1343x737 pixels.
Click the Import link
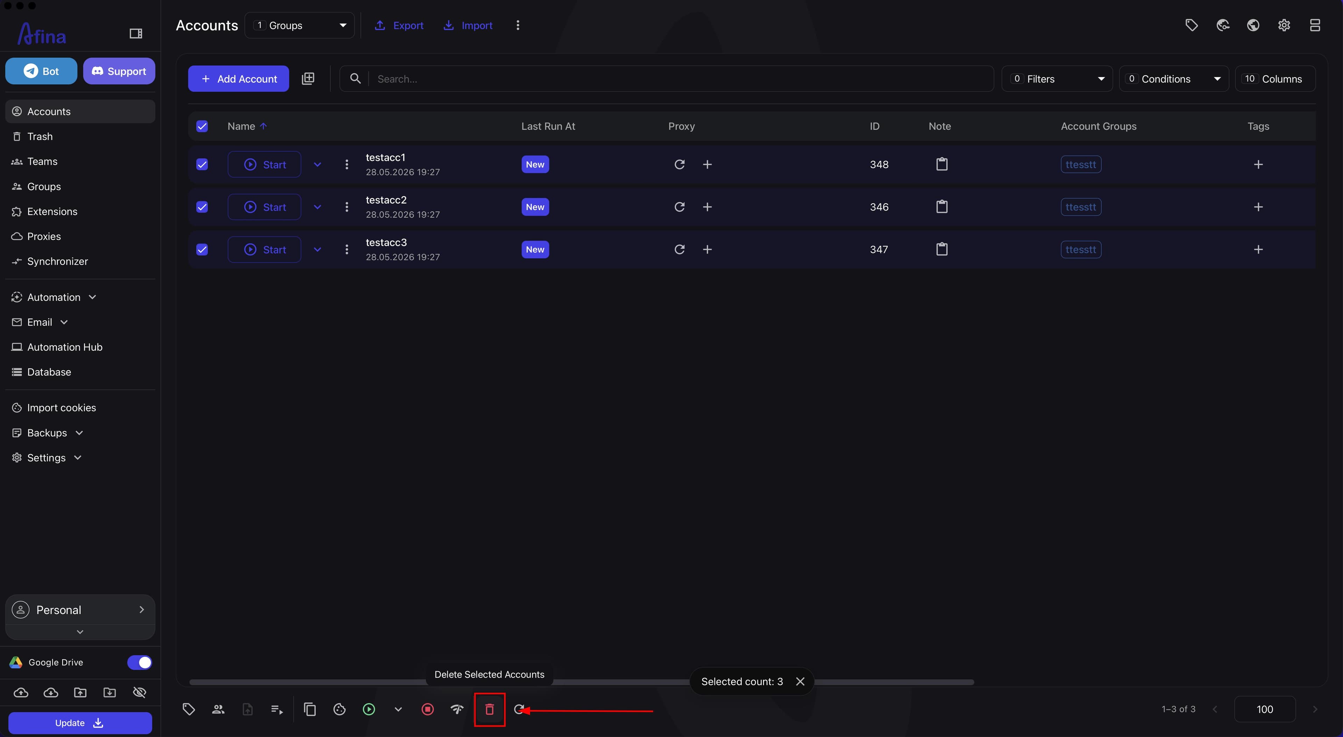[x=468, y=25]
